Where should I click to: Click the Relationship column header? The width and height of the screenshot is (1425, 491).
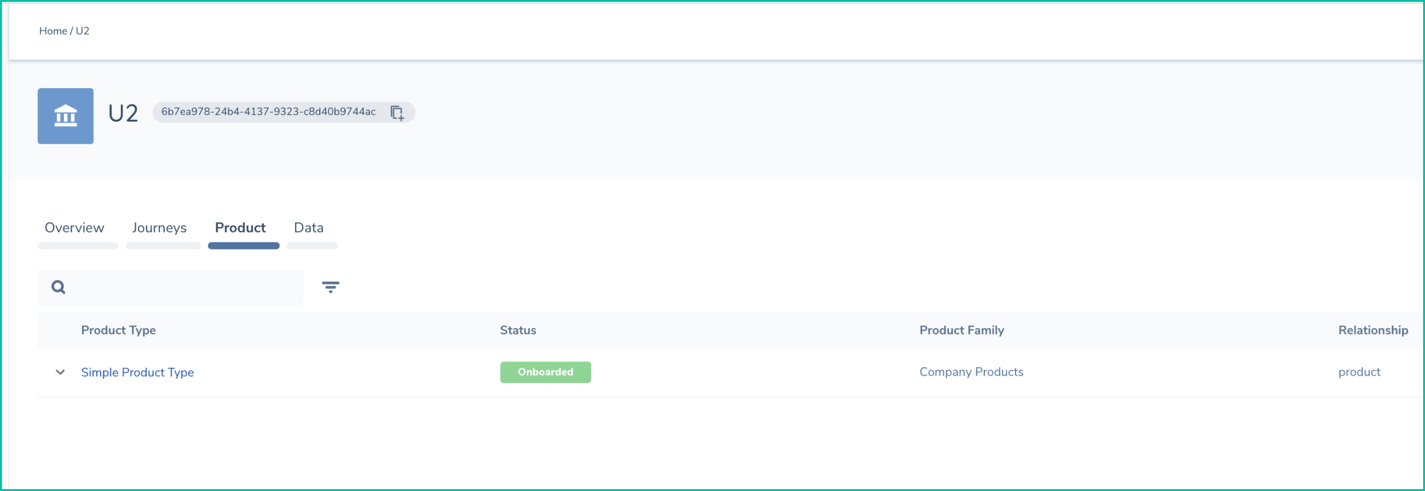1372,330
